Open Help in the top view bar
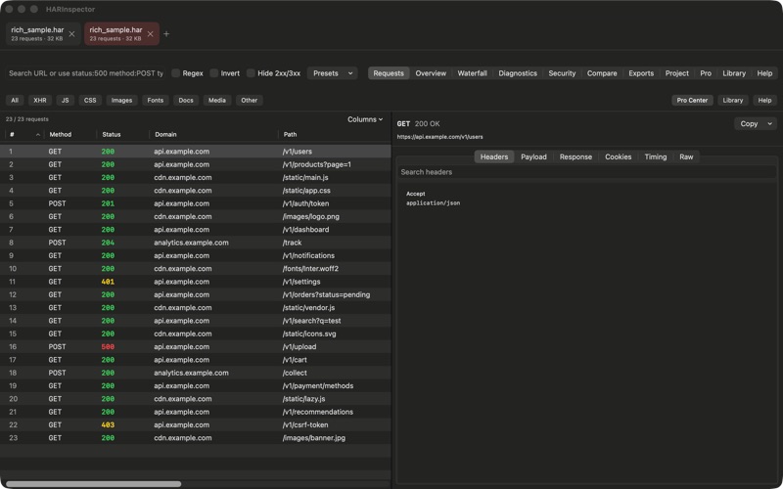This screenshot has width=783, height=489. coord(764,73)
